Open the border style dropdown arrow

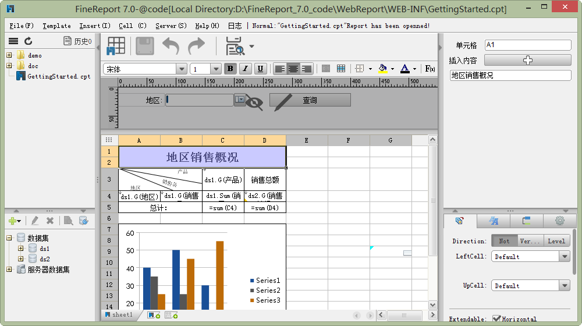370,69
